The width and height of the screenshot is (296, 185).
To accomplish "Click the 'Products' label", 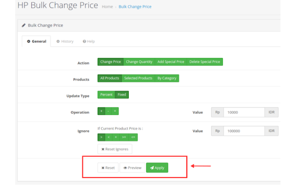I will tap(81, 80).
